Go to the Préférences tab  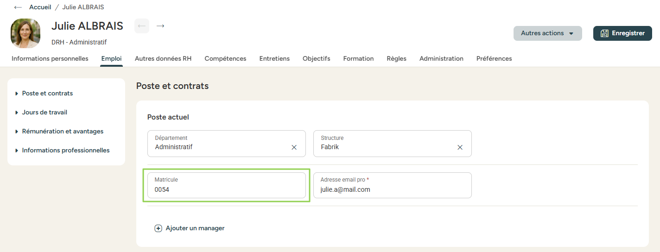point(494,58)
